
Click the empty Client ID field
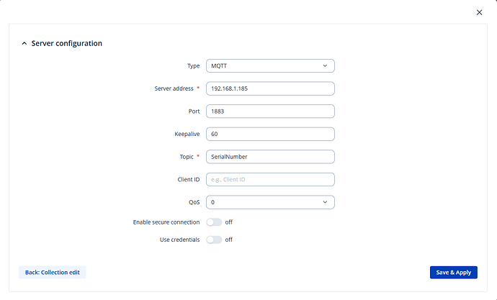point(270,180)
